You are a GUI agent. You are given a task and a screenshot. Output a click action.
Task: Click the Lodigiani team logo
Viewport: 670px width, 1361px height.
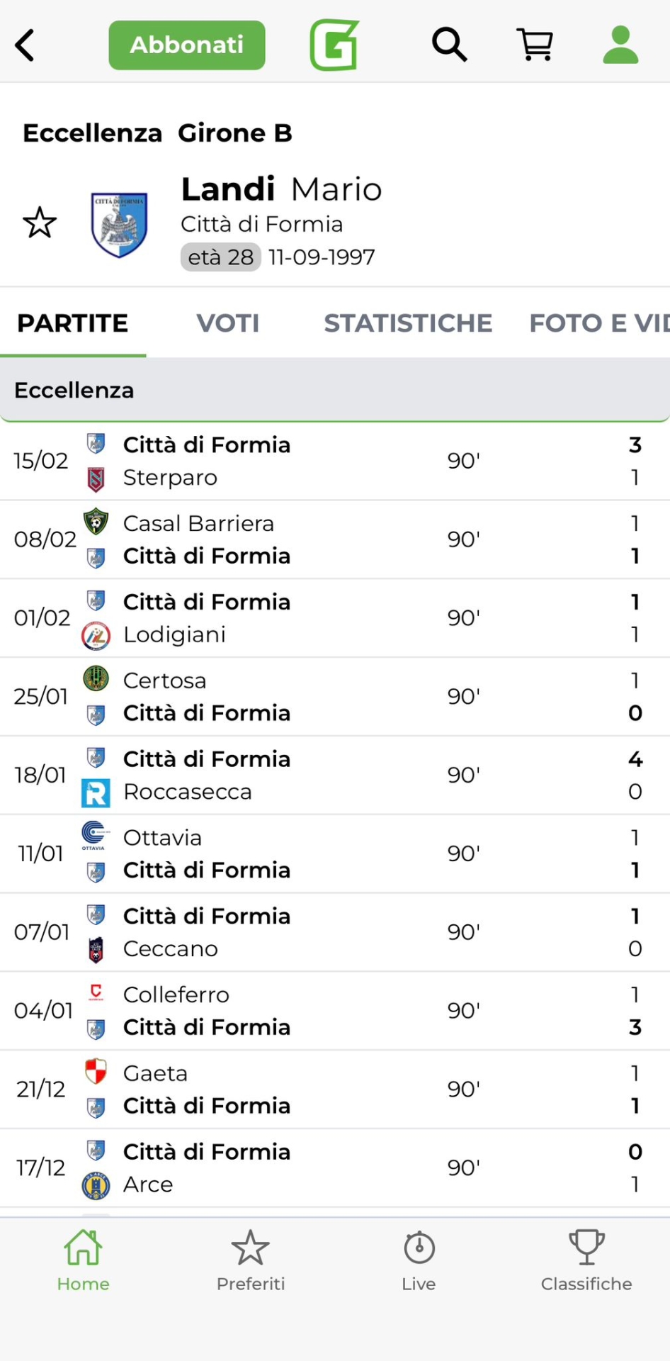(96, 635)
